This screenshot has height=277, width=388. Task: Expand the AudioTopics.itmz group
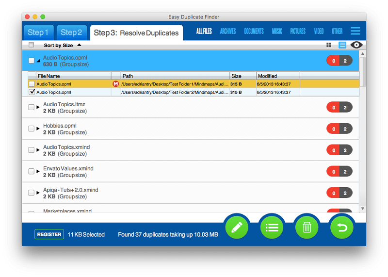pyautogui.click(x=38, y=107)
